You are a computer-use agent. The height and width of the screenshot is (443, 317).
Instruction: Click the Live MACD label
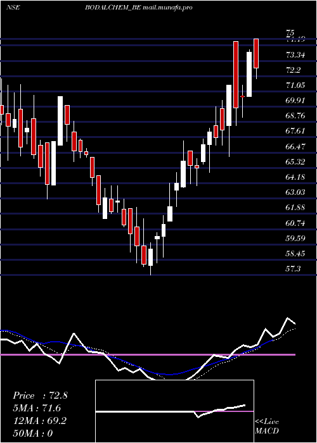pos(267,427)
